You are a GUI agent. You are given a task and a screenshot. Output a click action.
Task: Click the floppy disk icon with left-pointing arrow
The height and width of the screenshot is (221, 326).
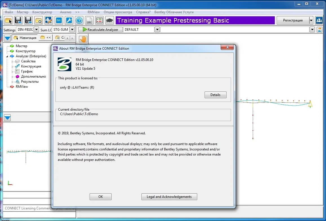coord(18,20)
